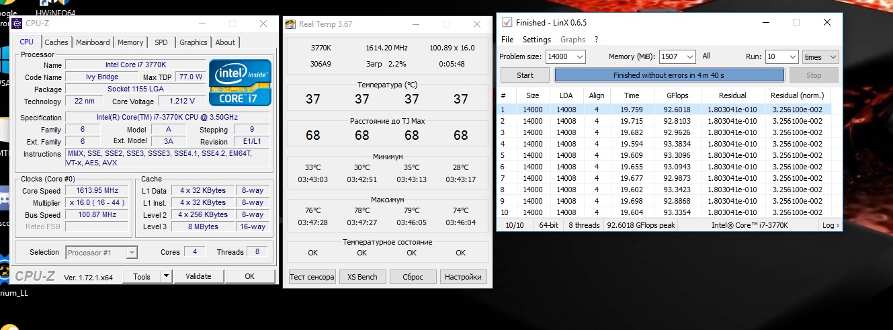
Task: Switch to the Mainboard tab in CPU-Z
Action: (x=93, y=42)
